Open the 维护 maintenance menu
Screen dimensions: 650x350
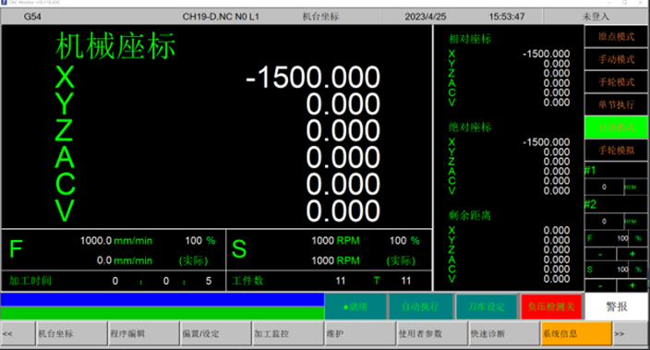pyautogui.click(x=360, y=333)
